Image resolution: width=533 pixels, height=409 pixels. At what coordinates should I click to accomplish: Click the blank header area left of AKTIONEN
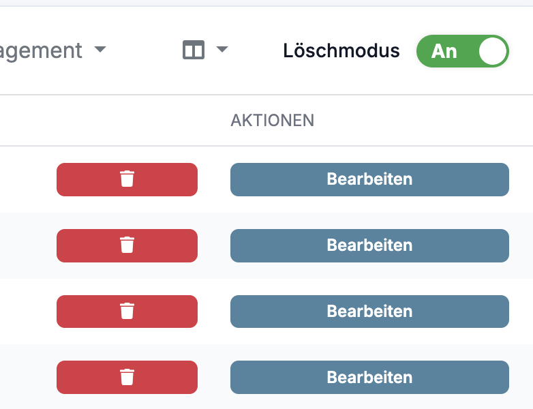click(112, 121)
